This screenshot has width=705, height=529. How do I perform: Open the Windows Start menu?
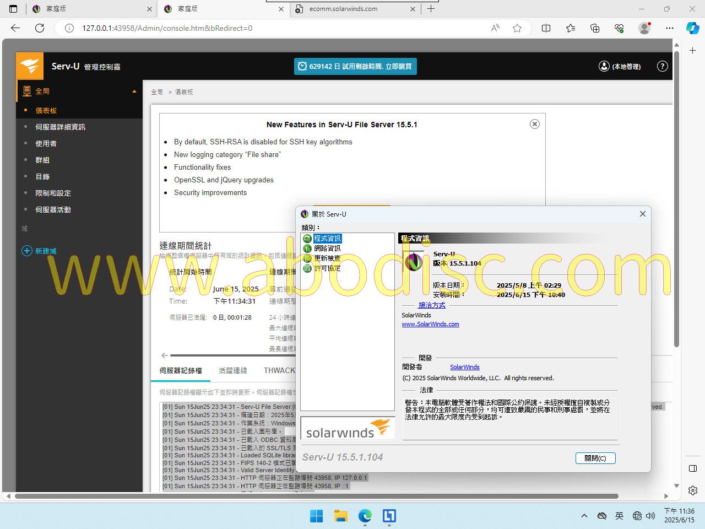[x=317, y=516]
